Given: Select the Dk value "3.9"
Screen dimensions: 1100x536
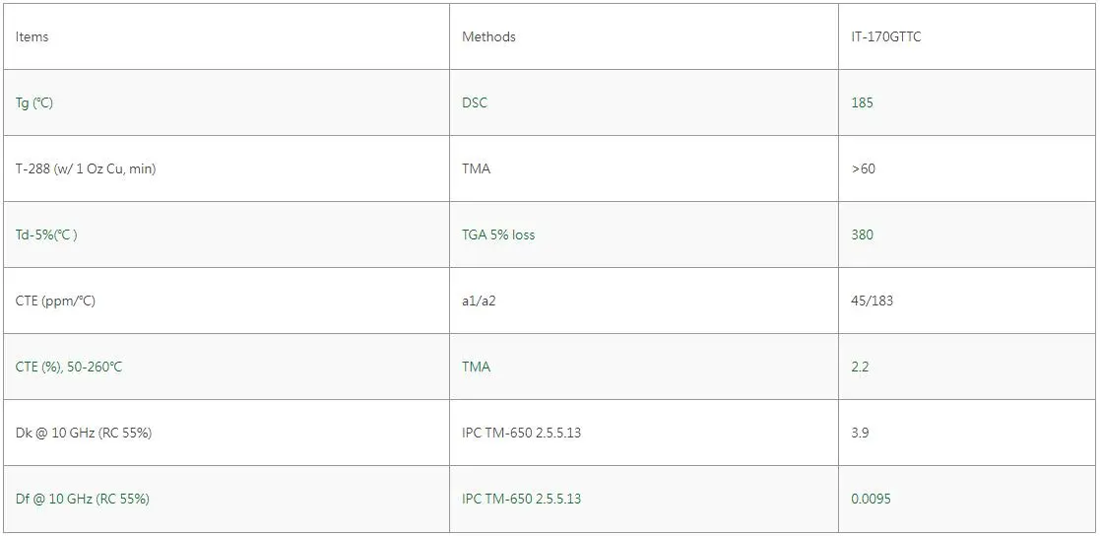Looking at the screenshot, I should coord(860,433).
